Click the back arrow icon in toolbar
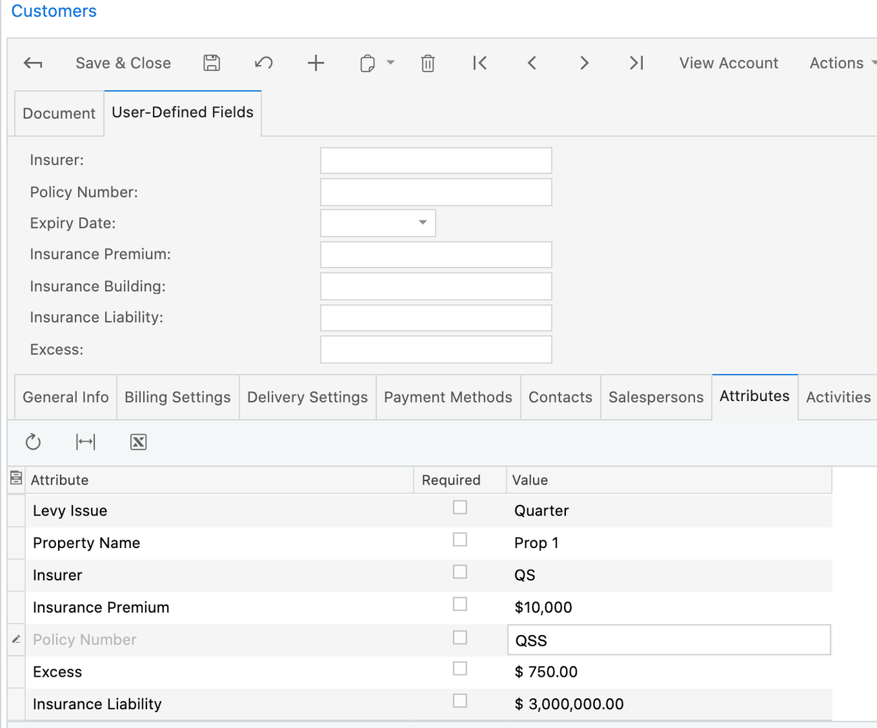This screenshot has width=877, height=728. click(x=33, y=63)
